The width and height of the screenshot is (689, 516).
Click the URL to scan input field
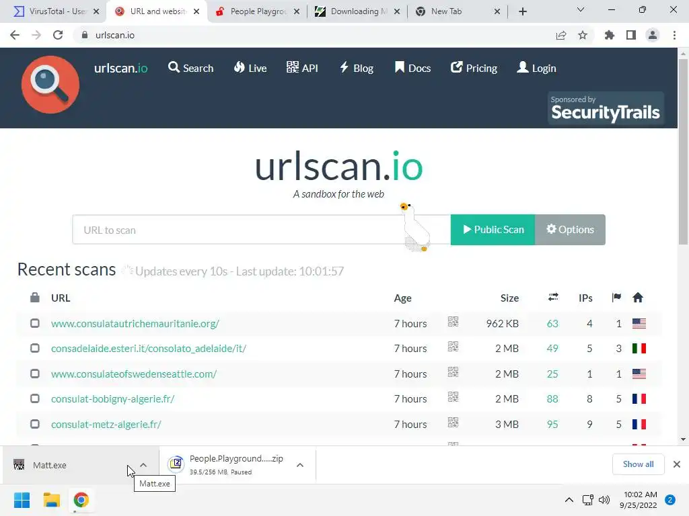pyautogui.click(x=262, y=230)
